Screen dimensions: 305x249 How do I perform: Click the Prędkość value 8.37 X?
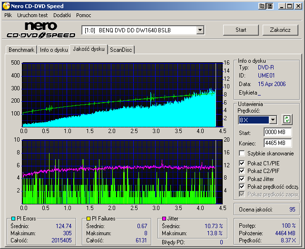click(x=288, y=240)
